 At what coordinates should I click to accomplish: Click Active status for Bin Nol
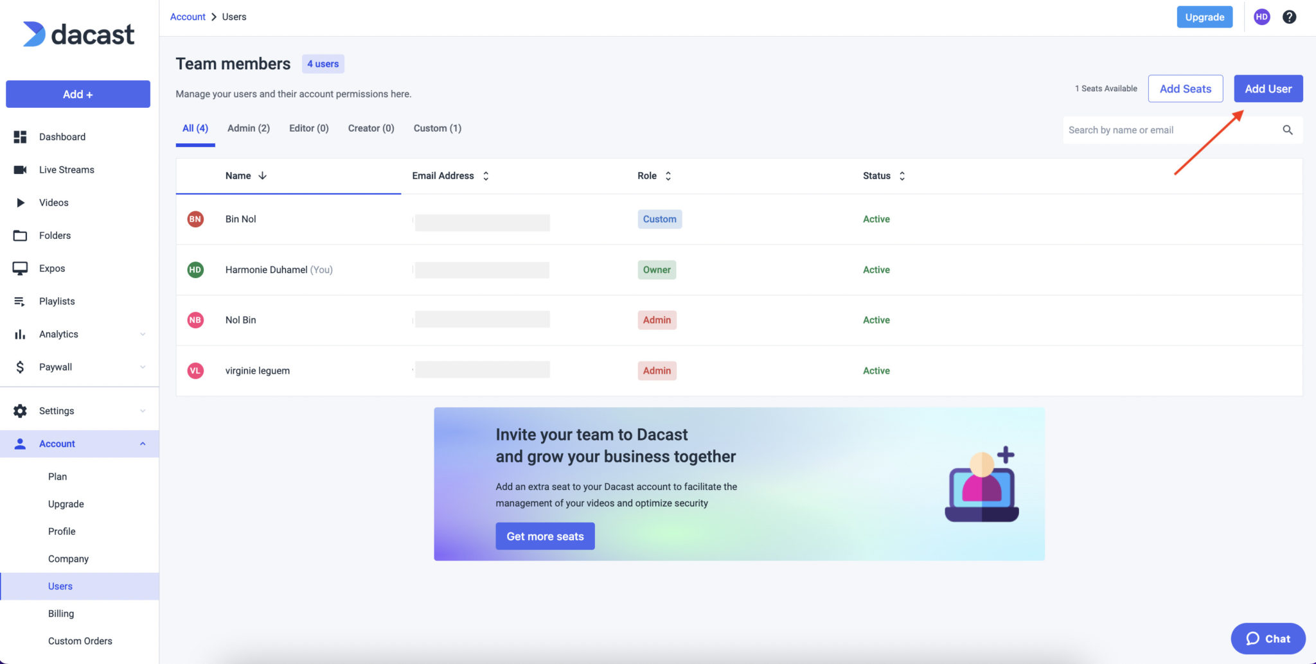pyautogui.click(x=876, y=219)
